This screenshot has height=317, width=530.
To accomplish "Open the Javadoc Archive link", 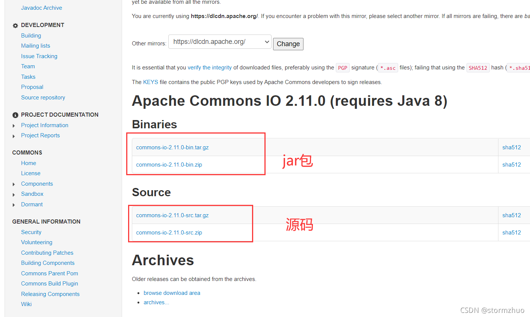I will [41, 8].
